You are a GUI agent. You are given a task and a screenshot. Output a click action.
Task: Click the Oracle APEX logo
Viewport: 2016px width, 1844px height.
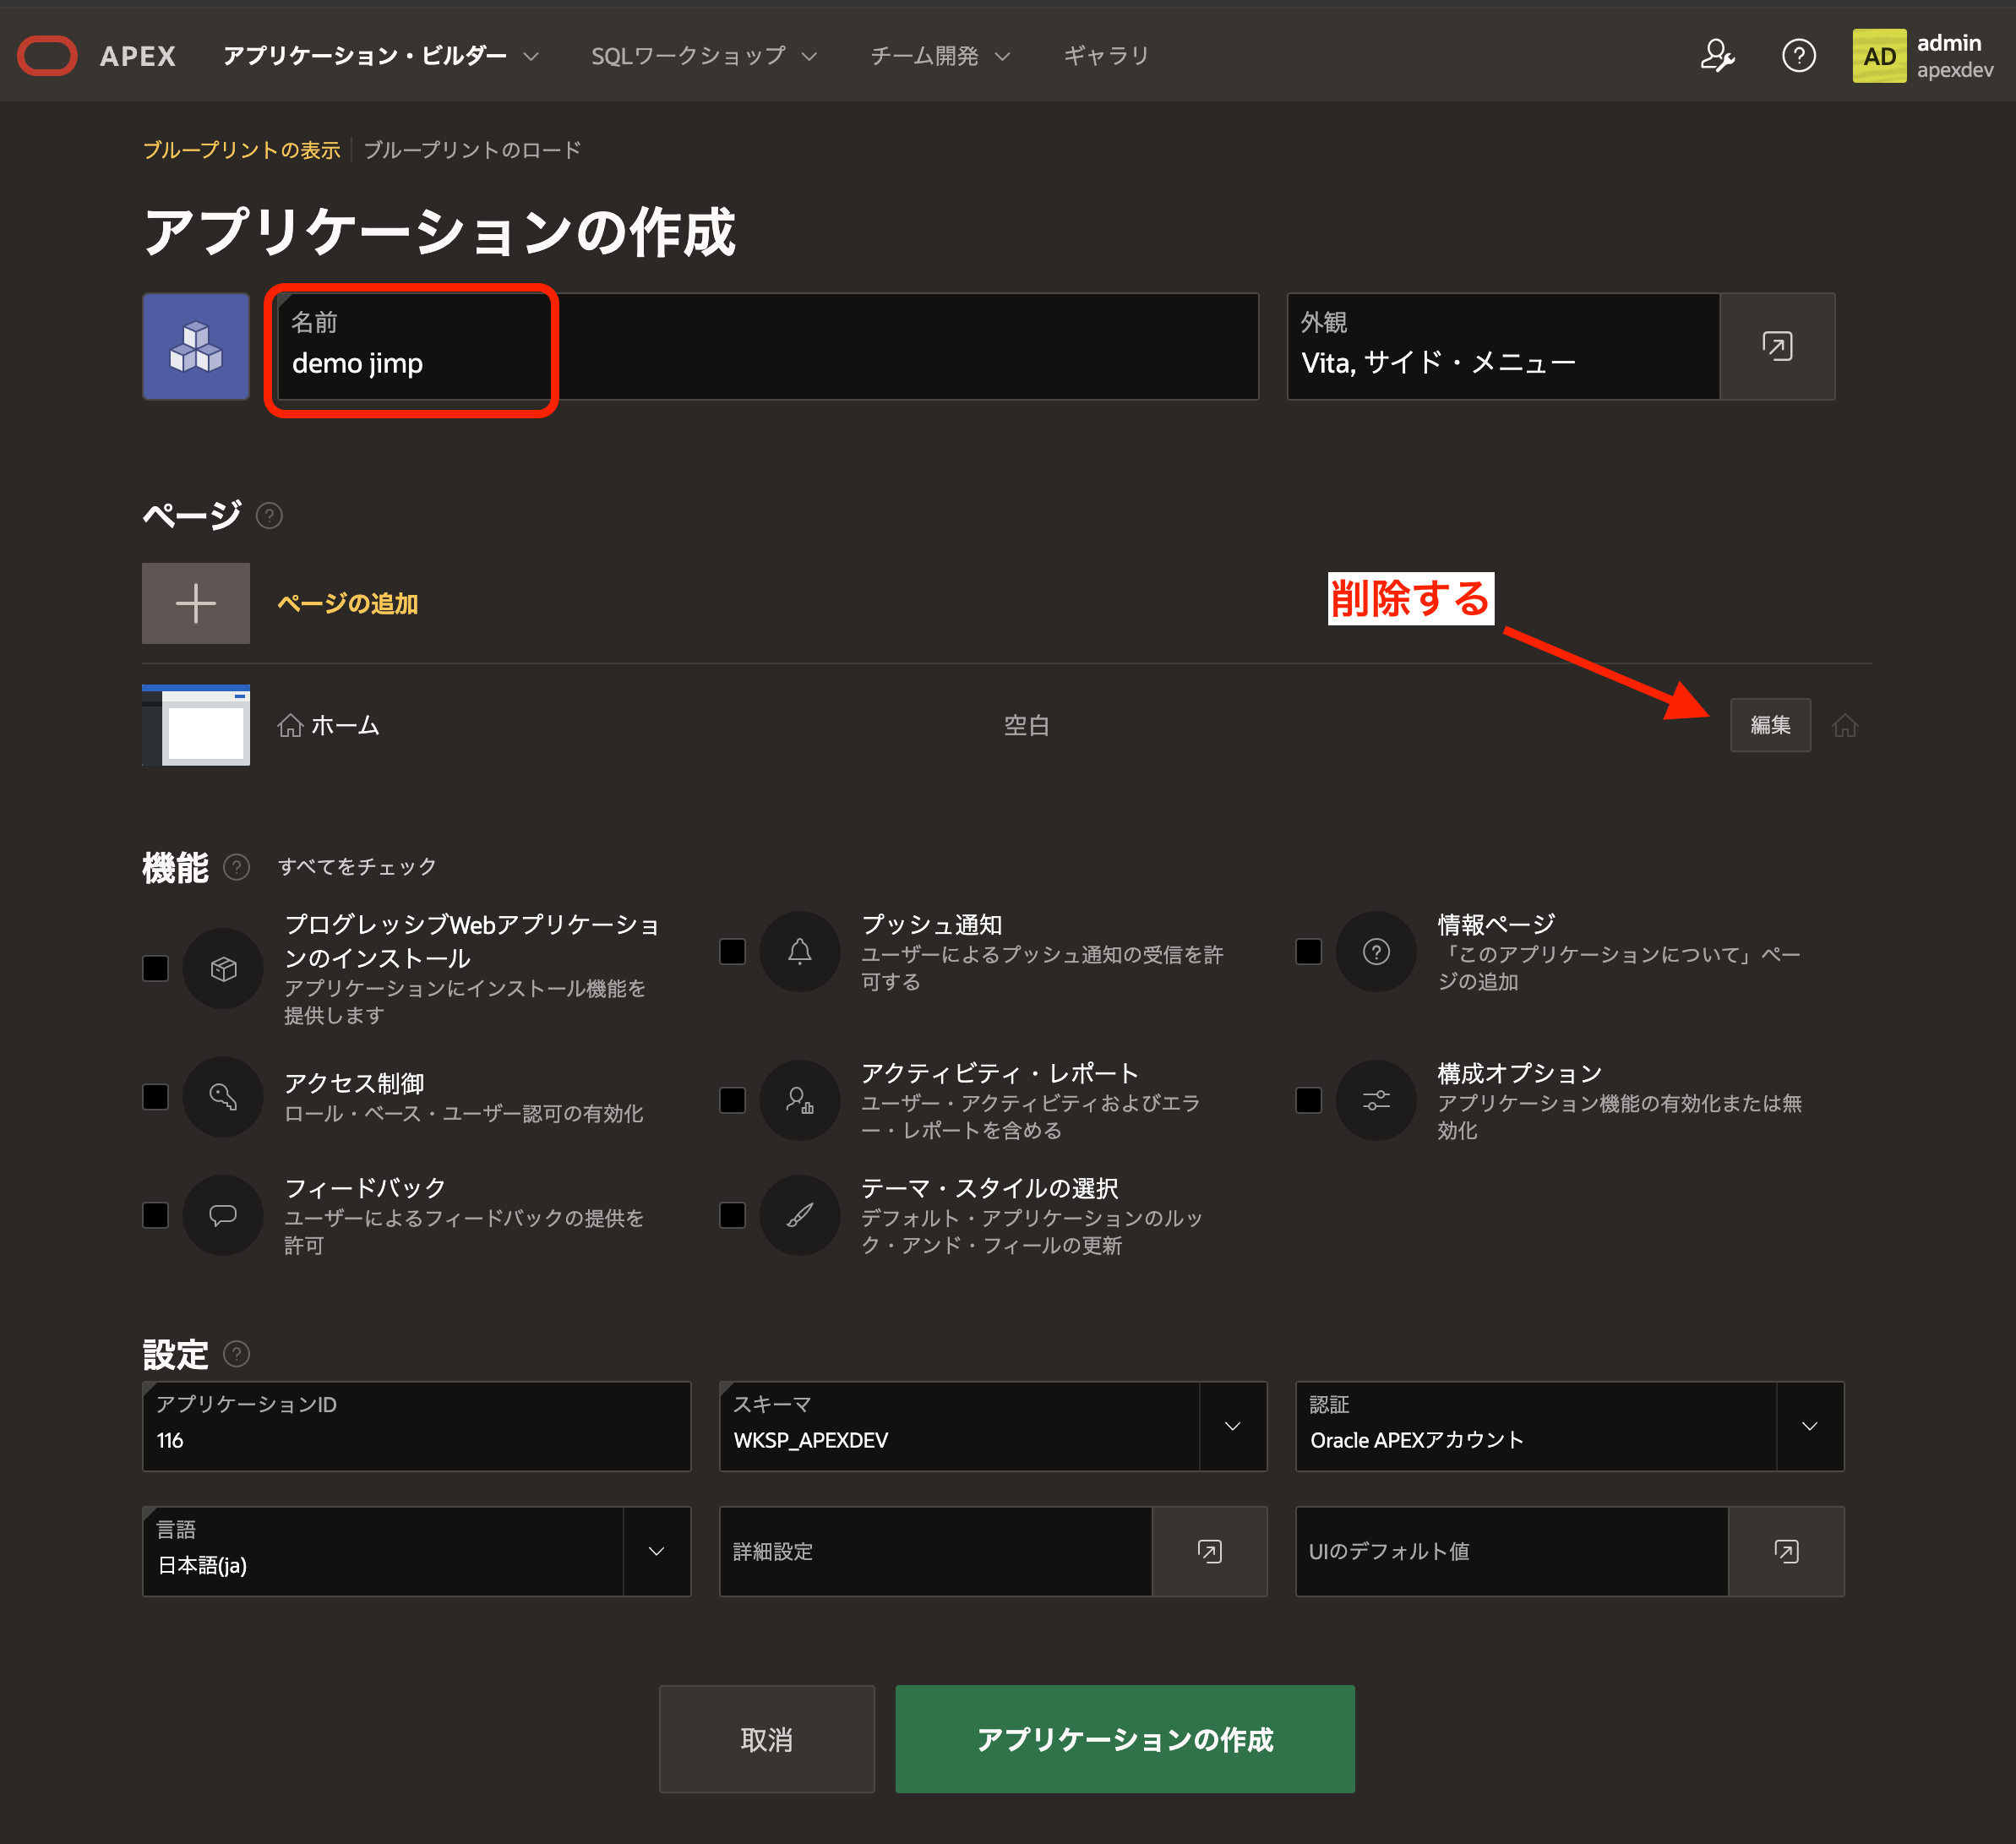[x=47, y=55]
